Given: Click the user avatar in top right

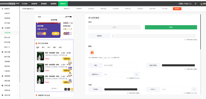Looking at the screenshot, I should tap(201, 4).
